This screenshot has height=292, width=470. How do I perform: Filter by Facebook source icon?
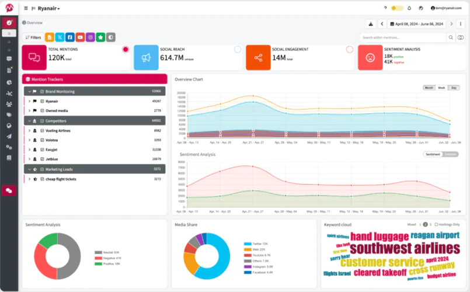(x=70, y=37)
